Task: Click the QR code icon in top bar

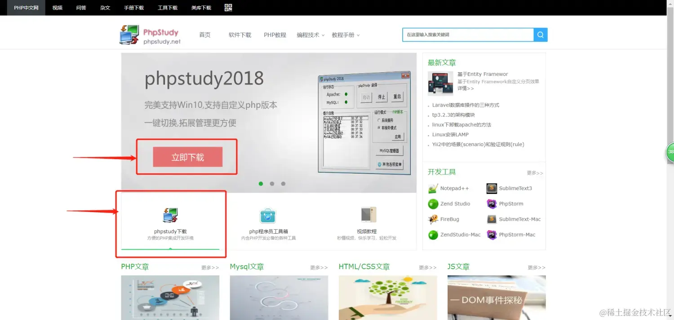Action: click(x=228, y=8)
